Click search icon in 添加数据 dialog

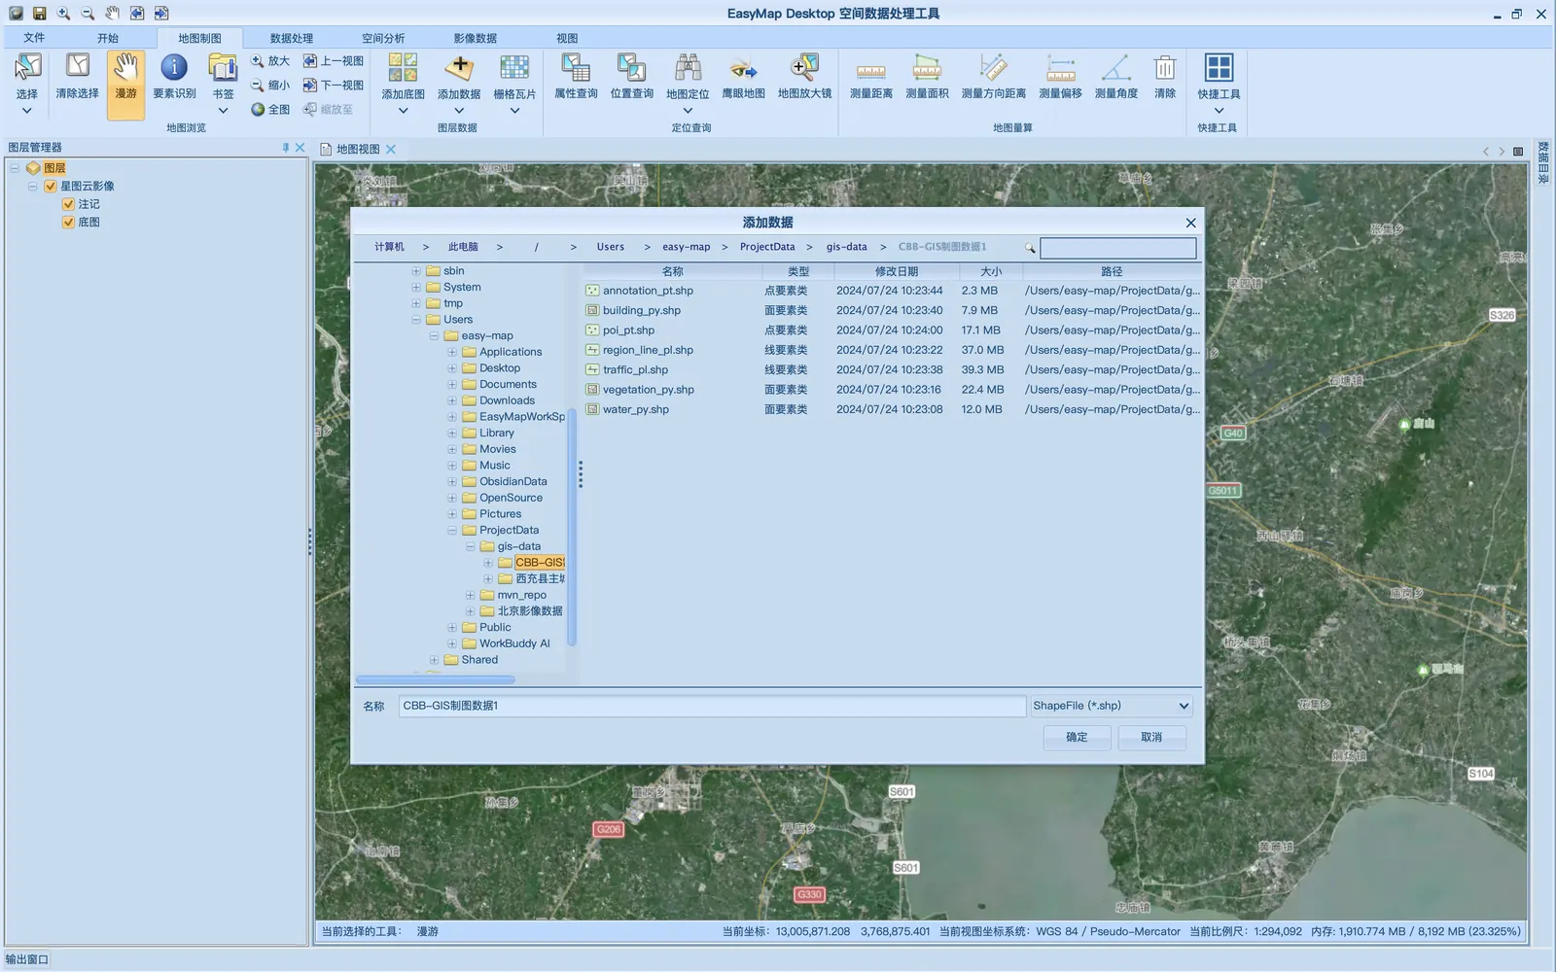click(x=1030, y=248)
